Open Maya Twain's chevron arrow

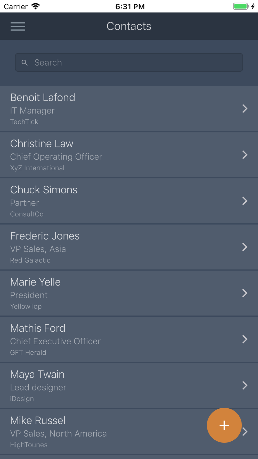click(245, 385)
